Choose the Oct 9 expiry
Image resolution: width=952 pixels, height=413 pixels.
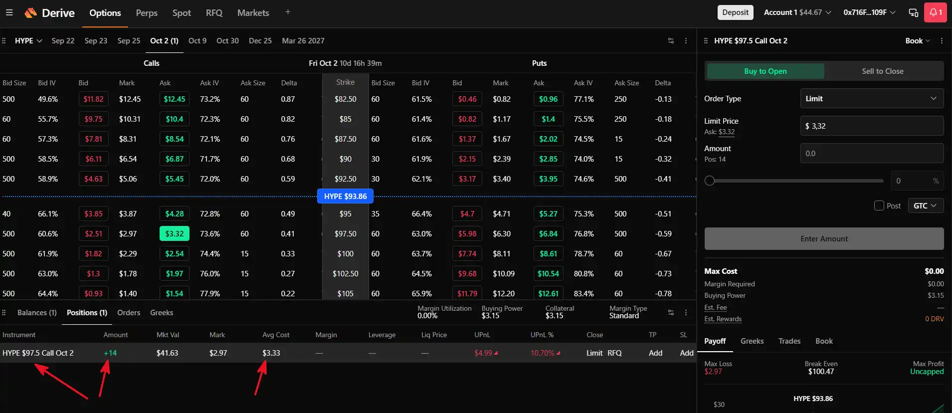point(197,41)
